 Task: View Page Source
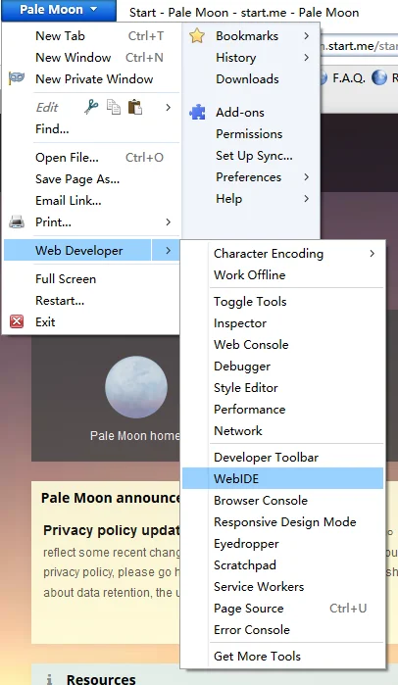282,609
